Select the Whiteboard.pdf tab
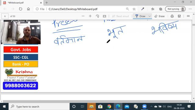Viewport: 195px width, 110px height. [x=22, y=3]
